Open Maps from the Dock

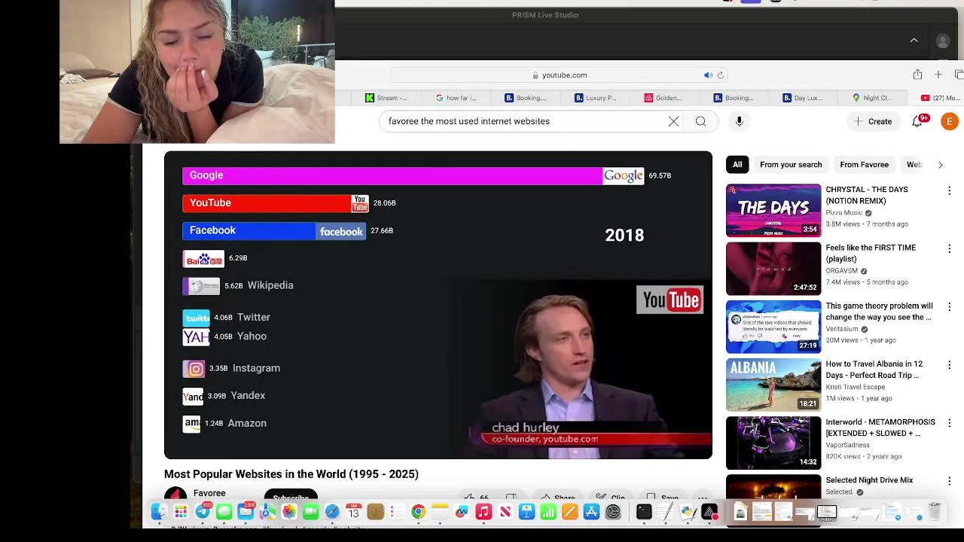click(x=267, y=513)
